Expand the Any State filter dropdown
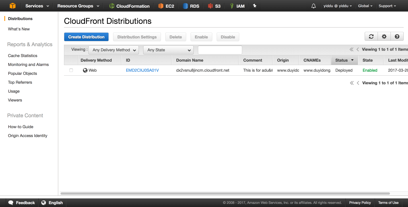The height and width of the screenshot is (207, 408). tap(168, 50)
